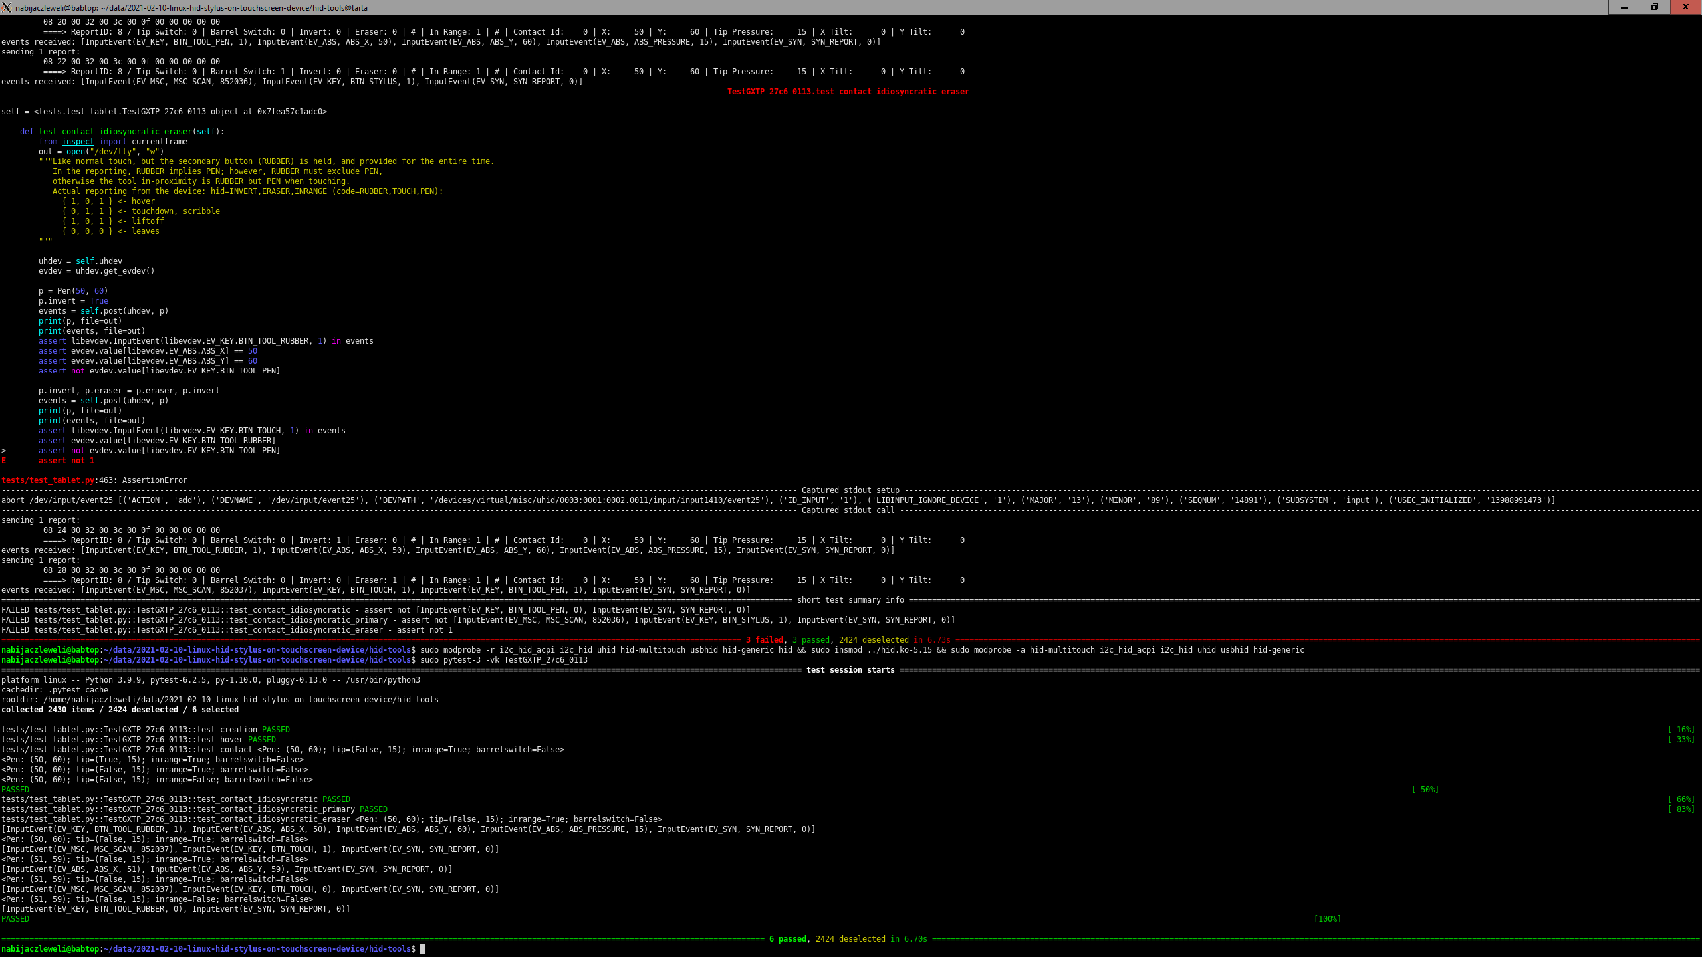
Task: Click 'PASSED' next to test_creation
Action: point(275,730)
